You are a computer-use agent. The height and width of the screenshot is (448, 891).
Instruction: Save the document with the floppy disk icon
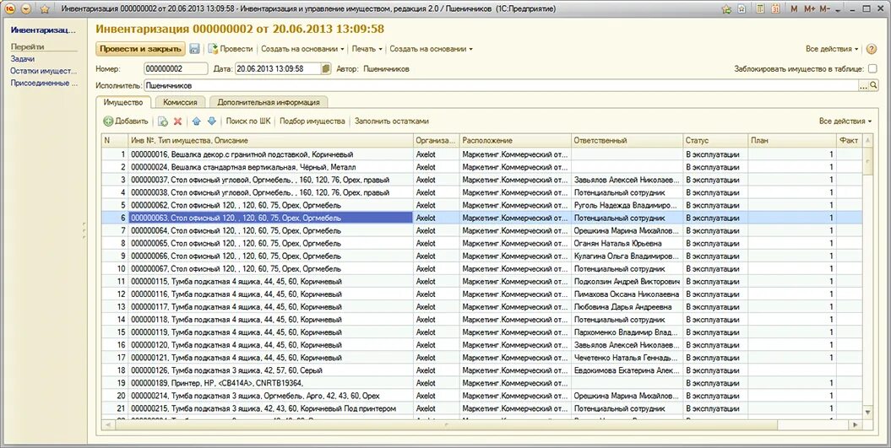194,49
